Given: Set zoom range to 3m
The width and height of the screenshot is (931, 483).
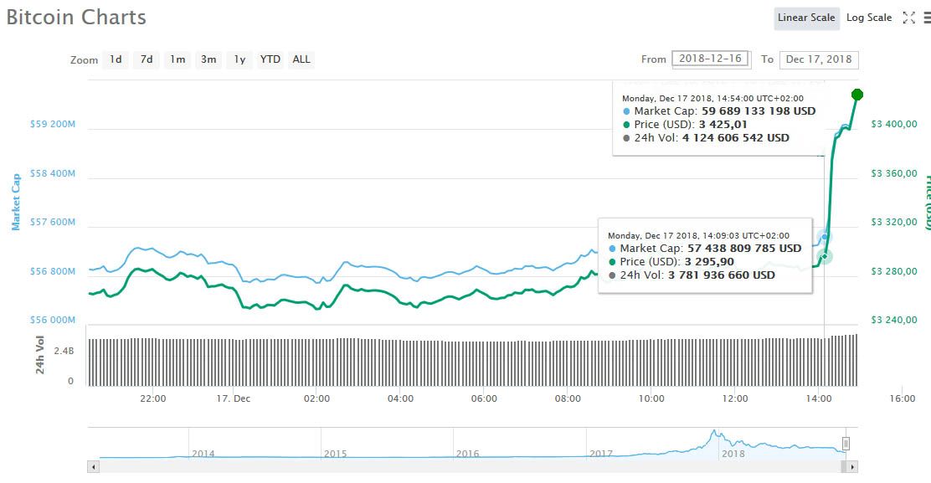Looking at the screenshot, I should click(x=208, y=59).
